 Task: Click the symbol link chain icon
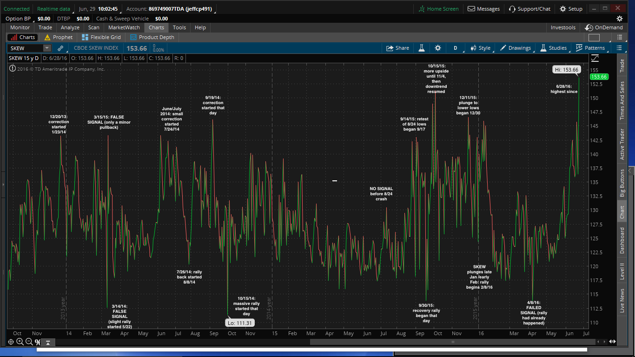click(60, 48)
